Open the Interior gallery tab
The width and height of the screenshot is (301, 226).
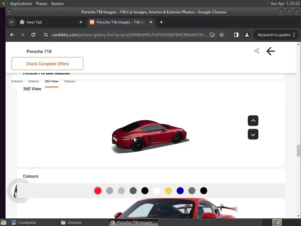(x=34, y=81)
